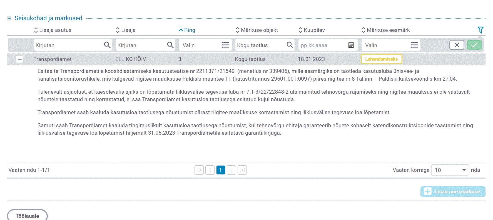Collapse the Seisukohad ja märkused section
Viewport: 493px width, 220px height.
point(9,18)
